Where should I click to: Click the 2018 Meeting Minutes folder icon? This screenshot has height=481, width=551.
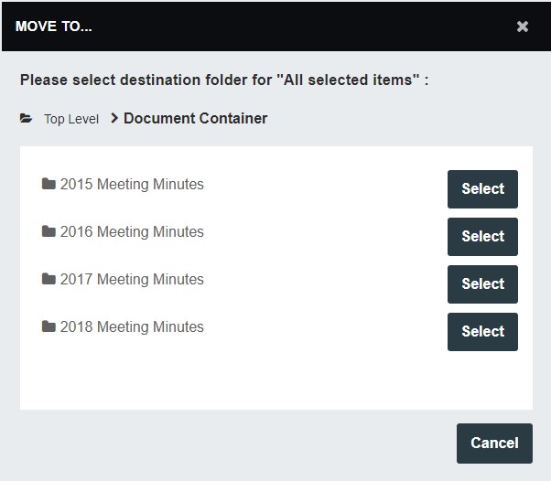click(49, 326)
